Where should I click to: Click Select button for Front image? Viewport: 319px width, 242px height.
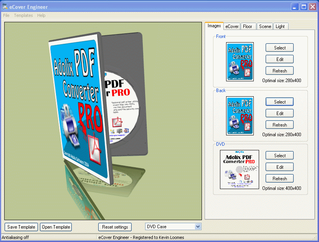point(279,48)
